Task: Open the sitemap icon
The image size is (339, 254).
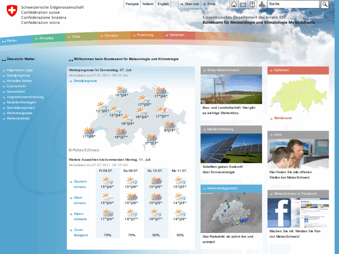Action: pos(262,4)
